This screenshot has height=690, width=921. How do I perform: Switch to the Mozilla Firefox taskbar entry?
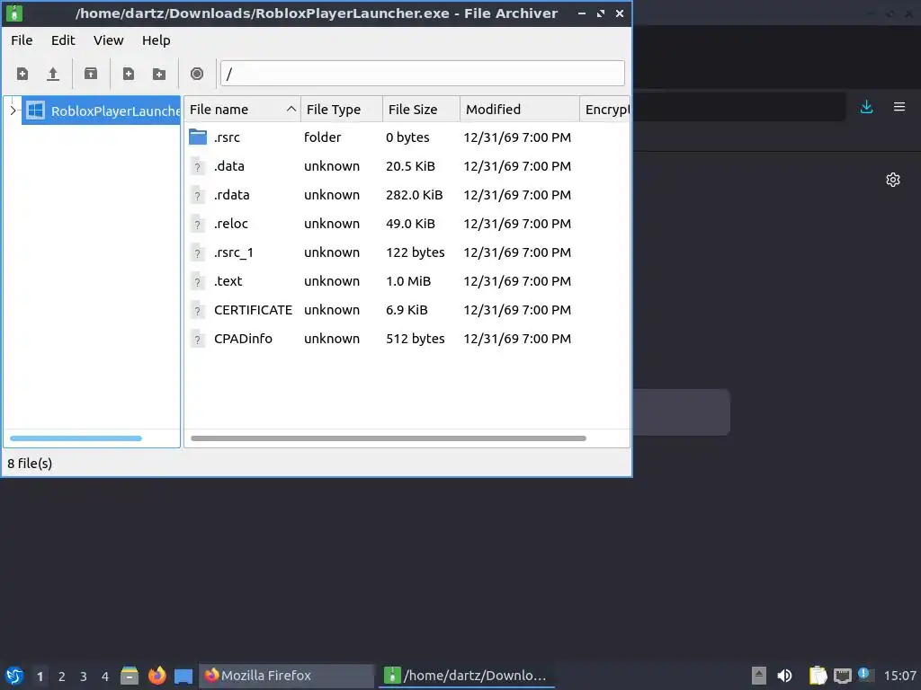[x=287, y=676]
